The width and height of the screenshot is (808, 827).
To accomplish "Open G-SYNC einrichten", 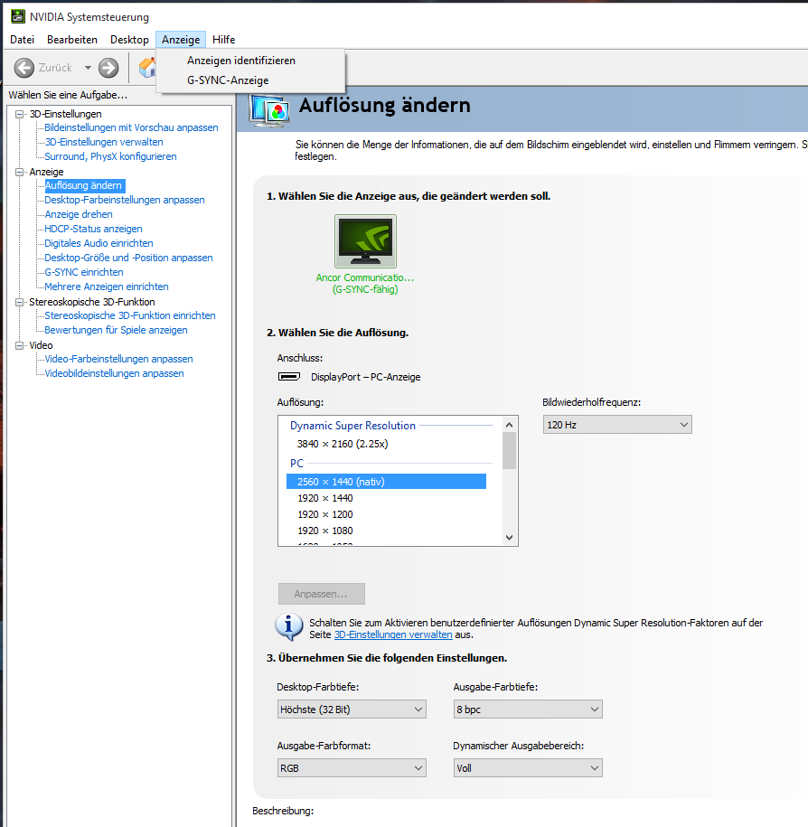I will pos(84,272).
